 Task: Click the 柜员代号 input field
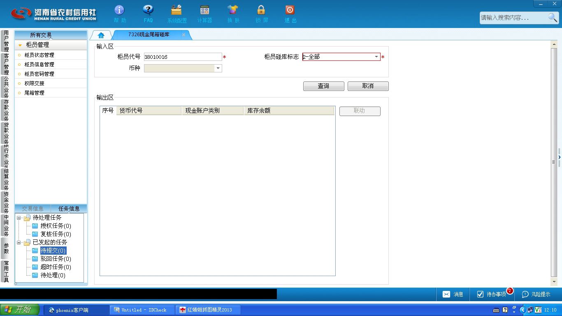point(183,57)
